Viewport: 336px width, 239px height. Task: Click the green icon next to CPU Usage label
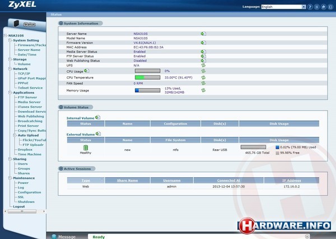click(87, 71)
